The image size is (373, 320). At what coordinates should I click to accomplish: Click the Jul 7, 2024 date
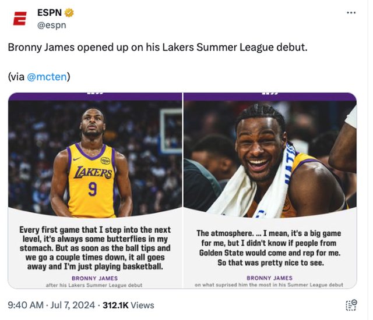tap(71, 305)
